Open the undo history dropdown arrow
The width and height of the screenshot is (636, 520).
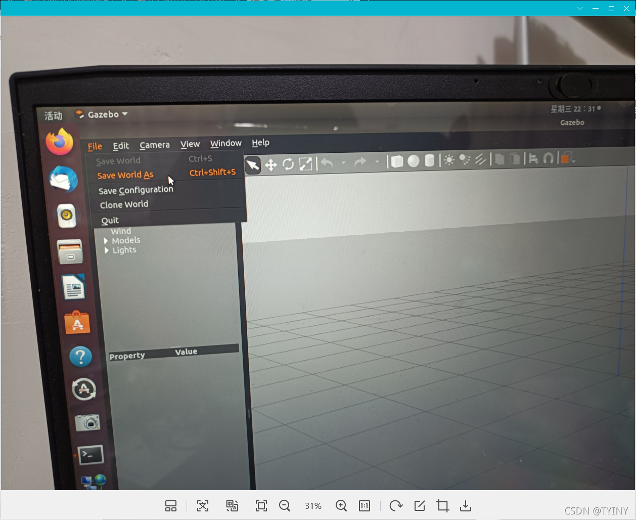point(343,162)
